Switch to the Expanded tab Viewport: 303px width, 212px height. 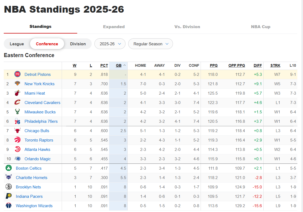pos(114,27)
